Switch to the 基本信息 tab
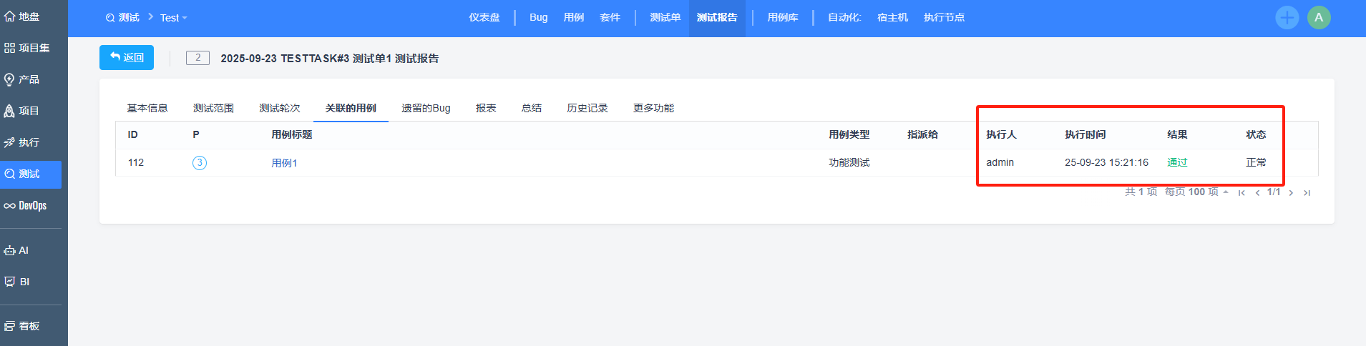The height and width of the screenshot is (346, 1366). [x=147, y=108]
